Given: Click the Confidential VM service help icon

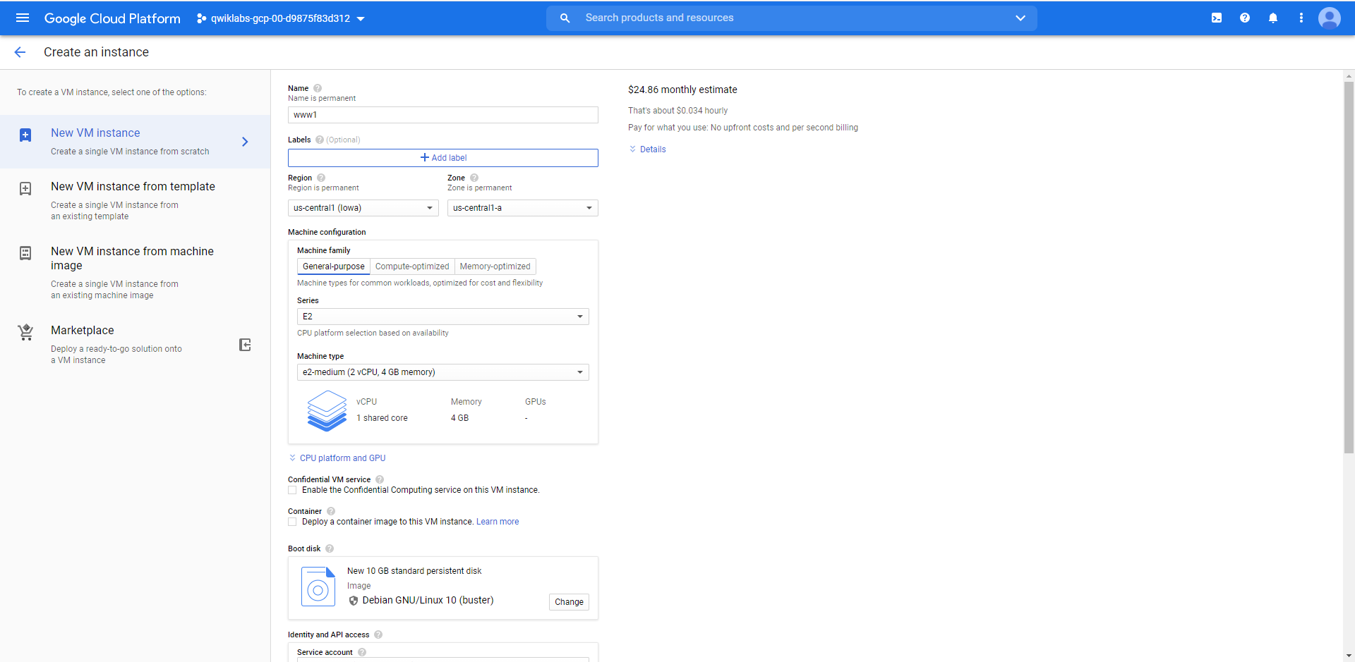Looking at the screenshot, I should point(380,479).
